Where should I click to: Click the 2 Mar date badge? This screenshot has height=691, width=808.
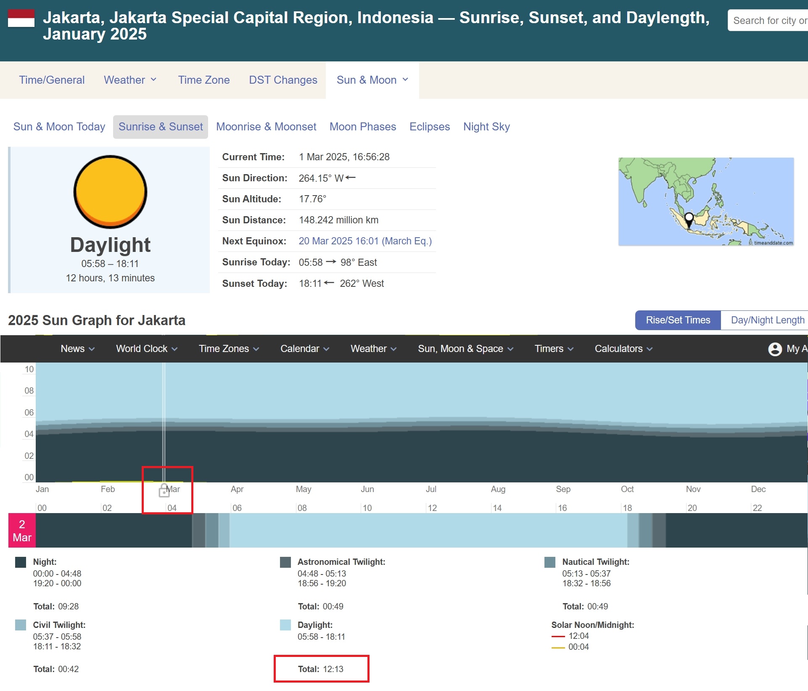point(22,530)
